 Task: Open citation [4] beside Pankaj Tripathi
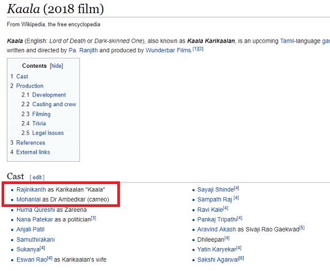coord(240,218)
